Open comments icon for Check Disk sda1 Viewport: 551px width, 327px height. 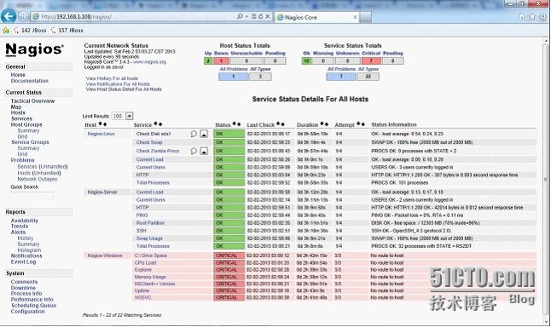point(194,134)
